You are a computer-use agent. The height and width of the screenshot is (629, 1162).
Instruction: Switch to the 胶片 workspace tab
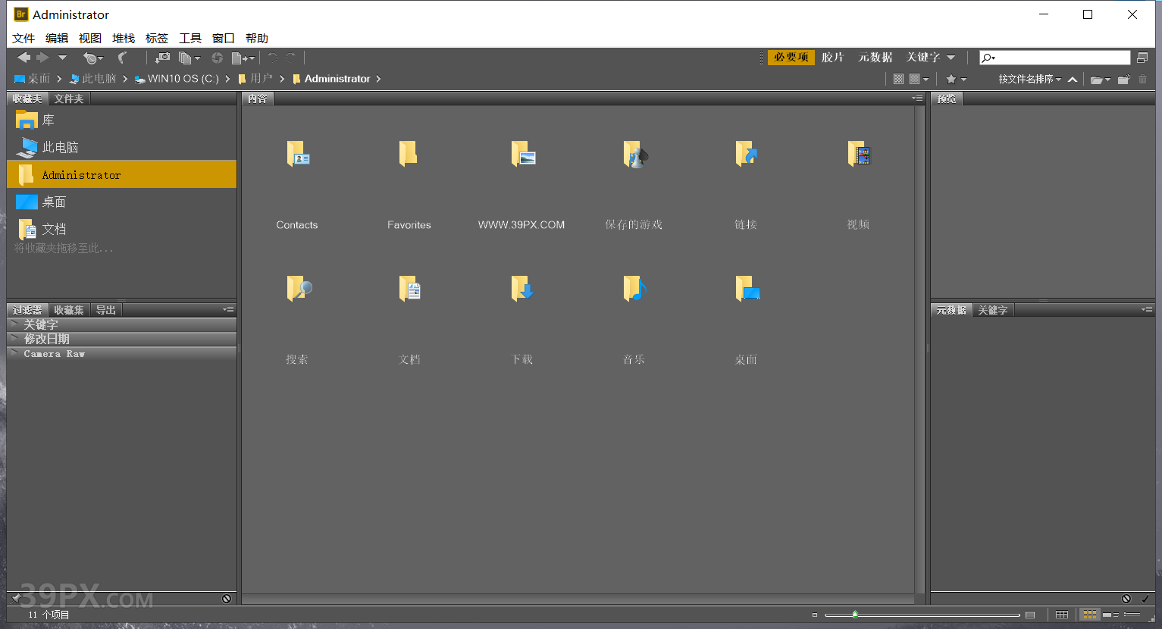tap(832, 57)
